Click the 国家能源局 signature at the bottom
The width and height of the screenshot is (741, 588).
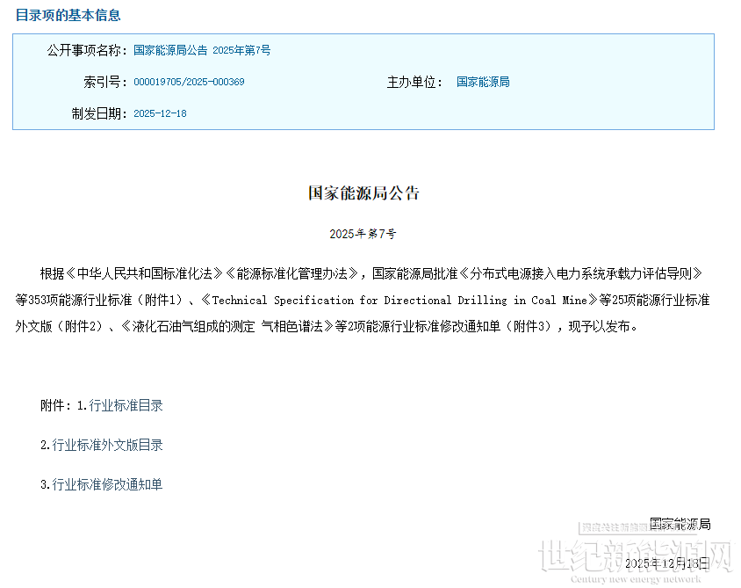pyautogui.click(x=680, y=525)
